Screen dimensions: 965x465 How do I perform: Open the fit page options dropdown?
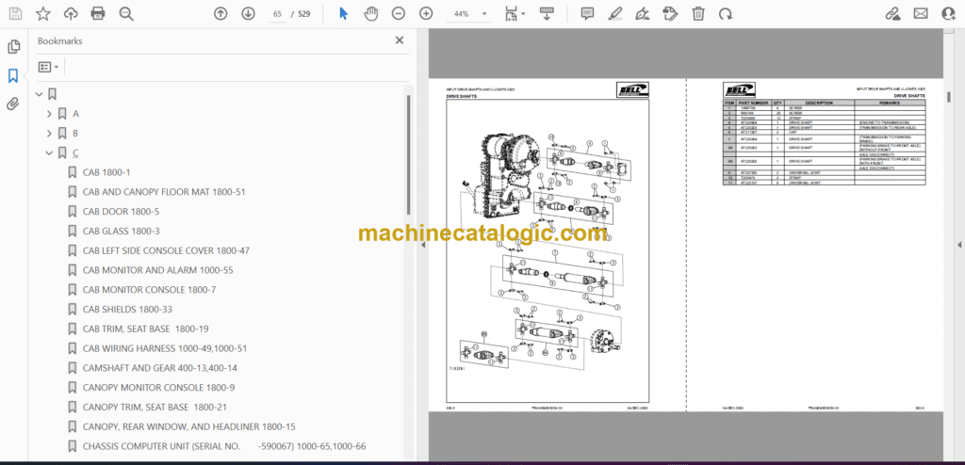[x=515, y=13]
